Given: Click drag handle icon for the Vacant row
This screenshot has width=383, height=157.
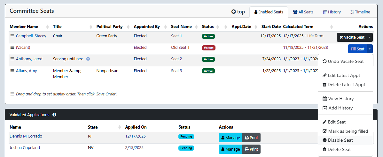Looking at the screenshot, I should (12, 48).
